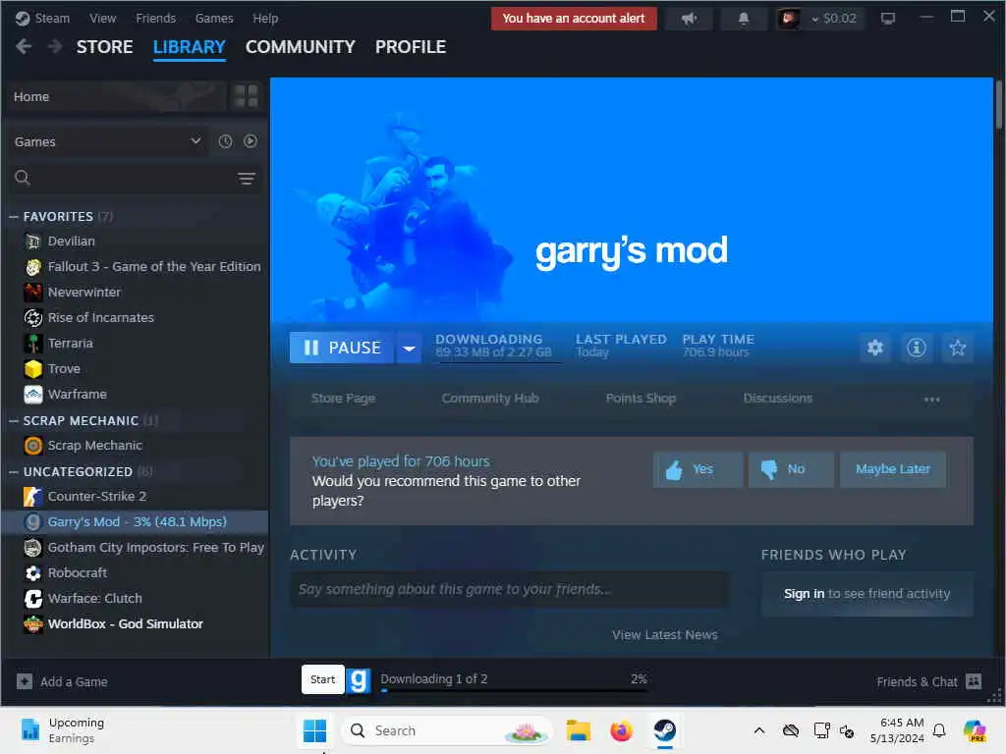This screenshot has height=754, width=1006.
Task: Open the Community Hub link
Action: (490, 399)
